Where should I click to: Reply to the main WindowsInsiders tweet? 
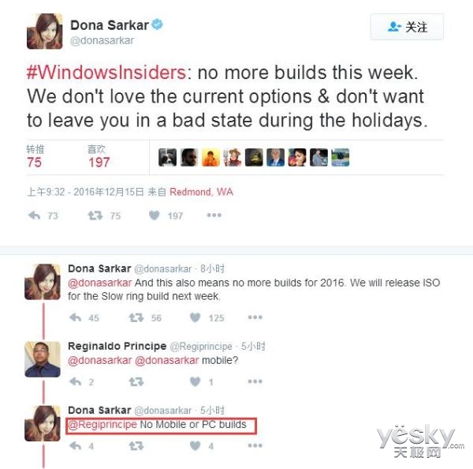(x=35, y=216)
